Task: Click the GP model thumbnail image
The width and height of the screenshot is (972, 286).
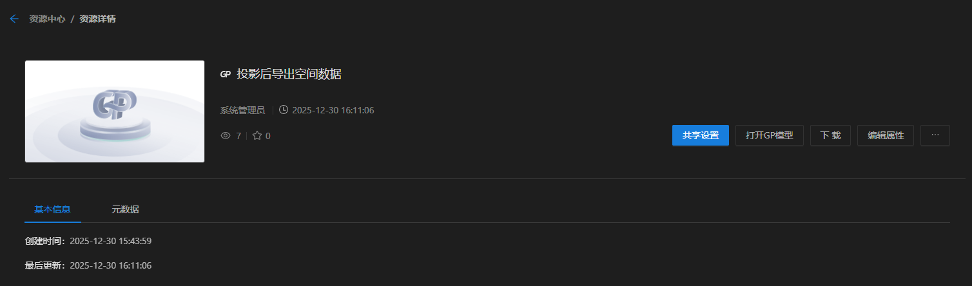Action: (115, 111)
